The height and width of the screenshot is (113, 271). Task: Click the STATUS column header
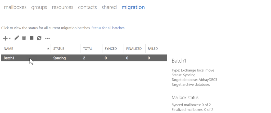click(59, 49)
